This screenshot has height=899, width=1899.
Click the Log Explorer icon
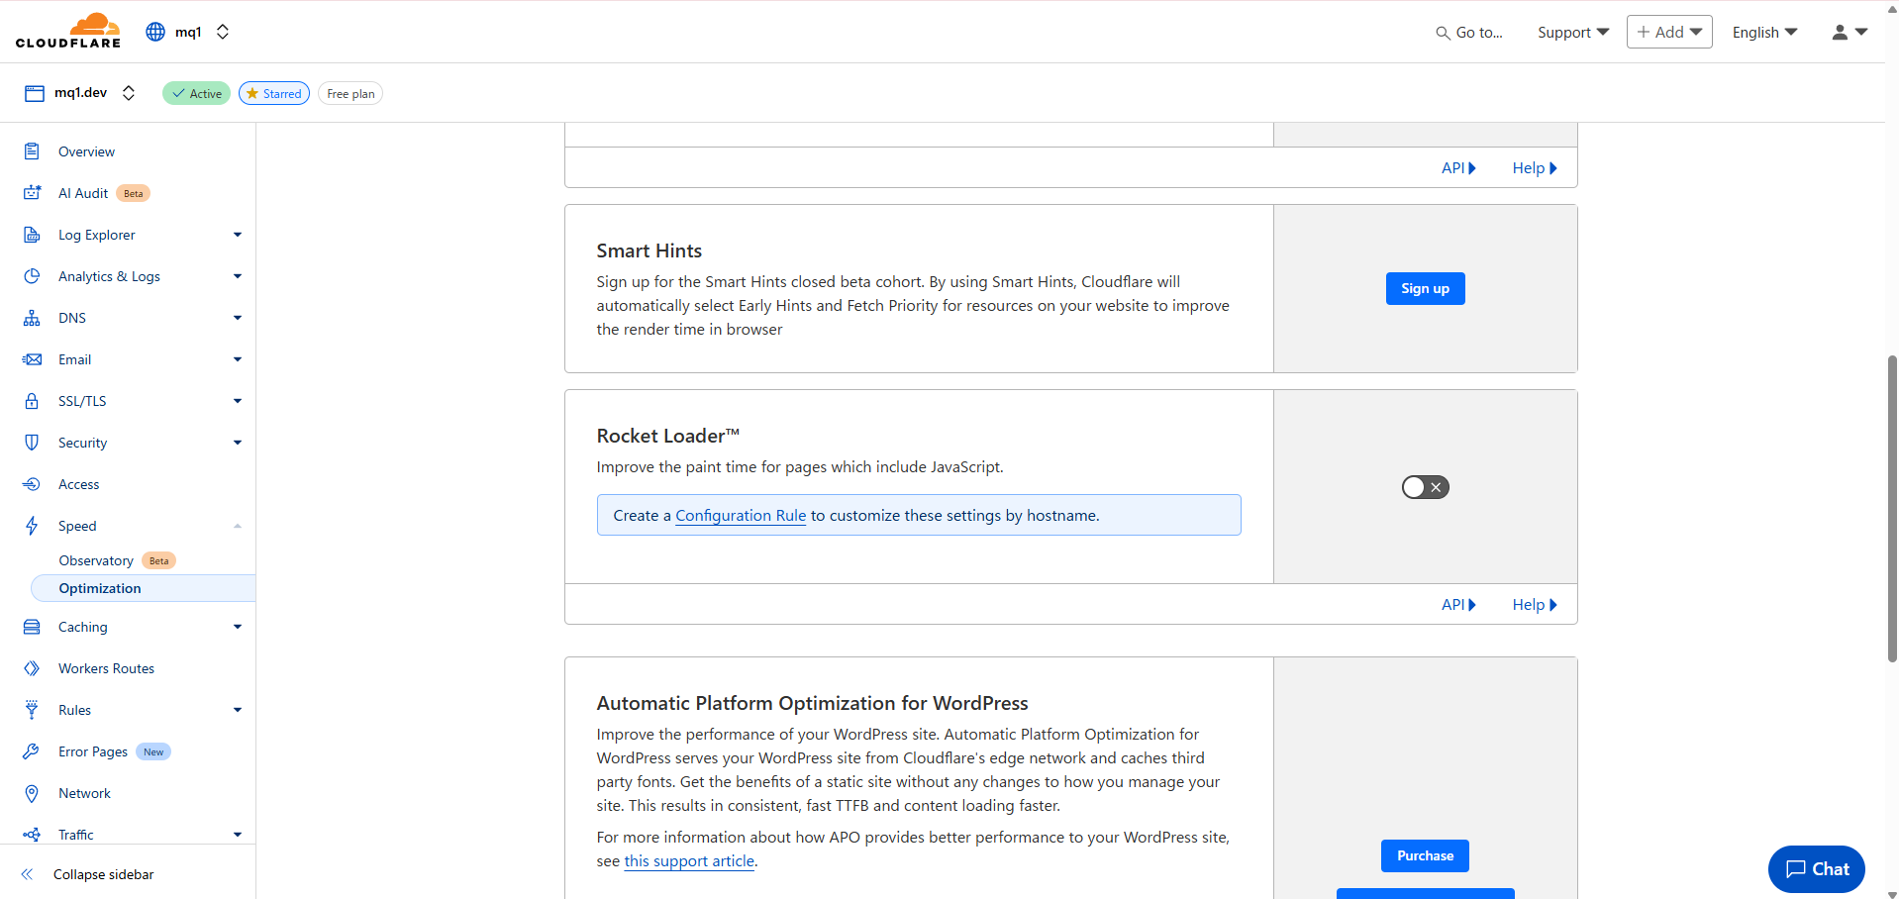(32, 235)
